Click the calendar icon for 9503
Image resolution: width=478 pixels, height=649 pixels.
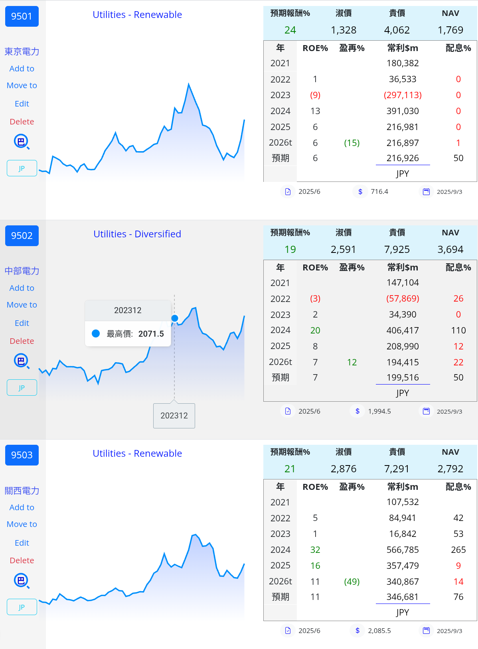[426, 630]
